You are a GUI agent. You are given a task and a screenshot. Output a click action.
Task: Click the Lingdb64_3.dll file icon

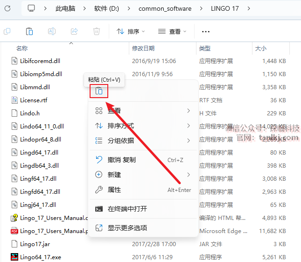14,165
